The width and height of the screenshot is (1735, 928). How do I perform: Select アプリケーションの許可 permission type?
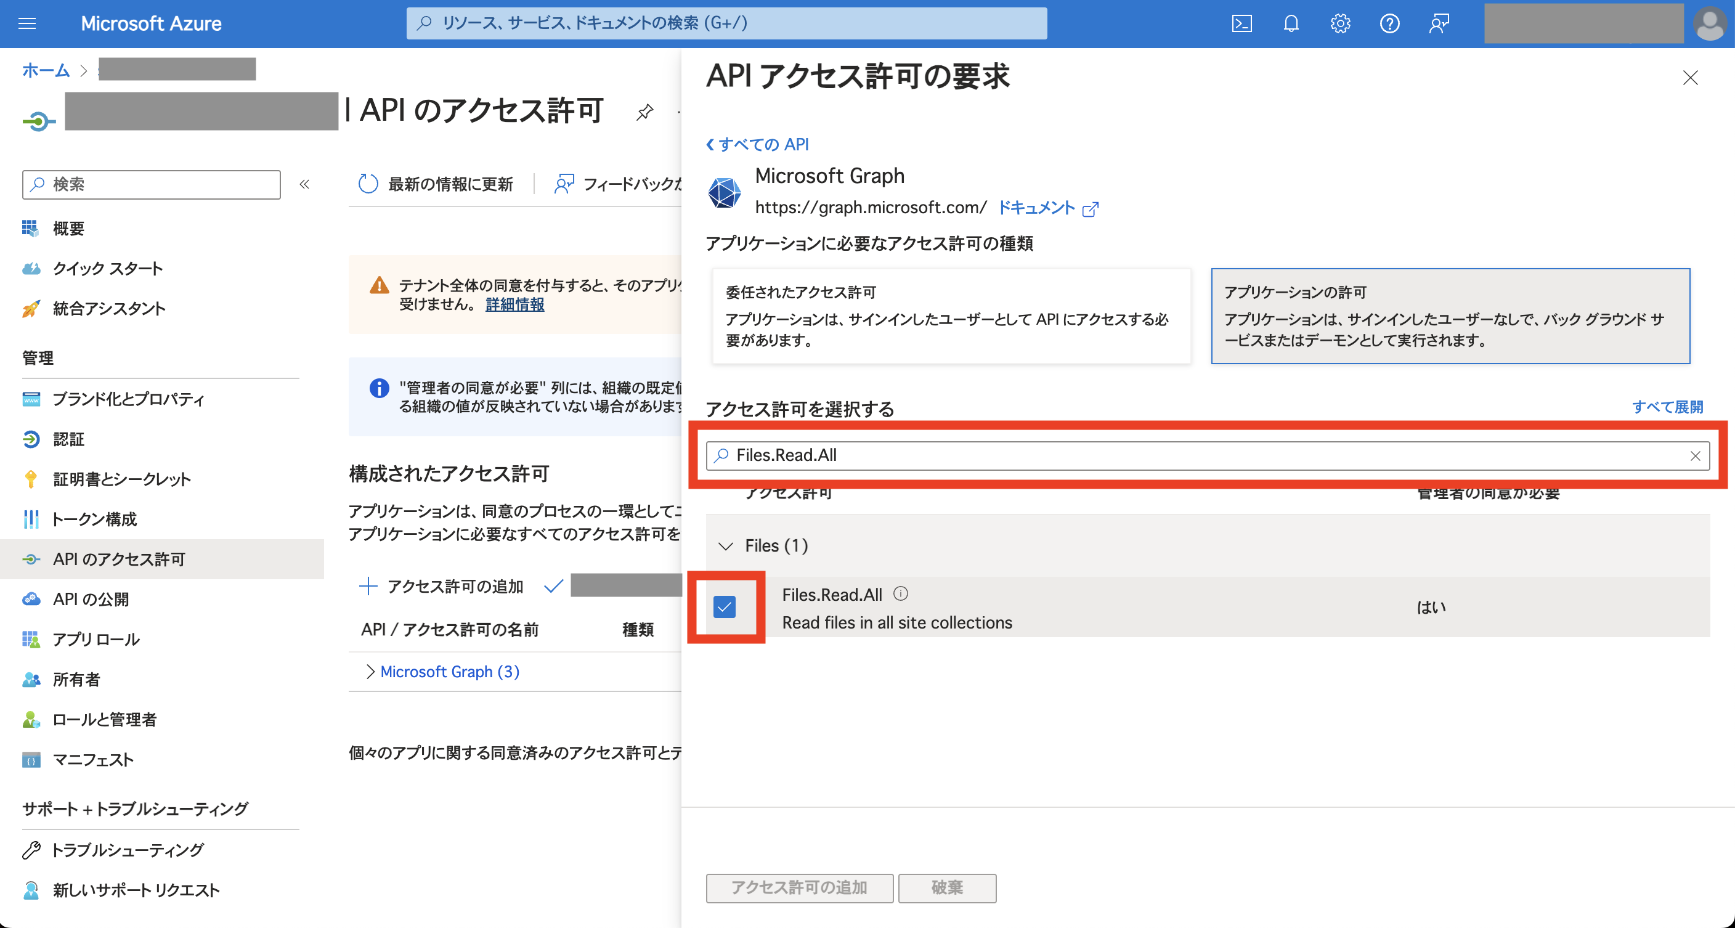(1450, 316)
